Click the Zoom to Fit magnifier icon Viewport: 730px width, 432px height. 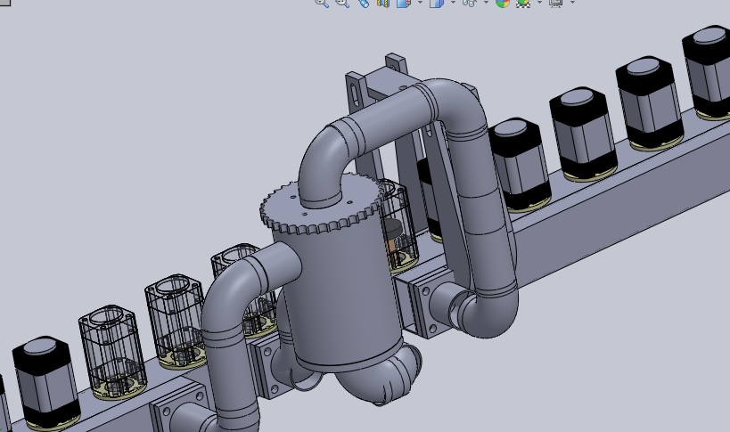point(322,3)
